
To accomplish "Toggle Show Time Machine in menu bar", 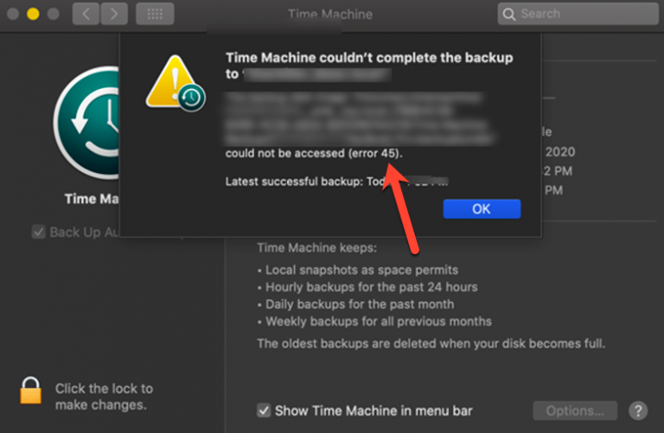I will [264, 411].
